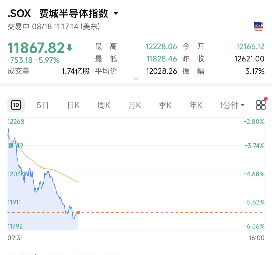
Task: Open the 1分钟 interval dropdown
Action: coord(232,105)
